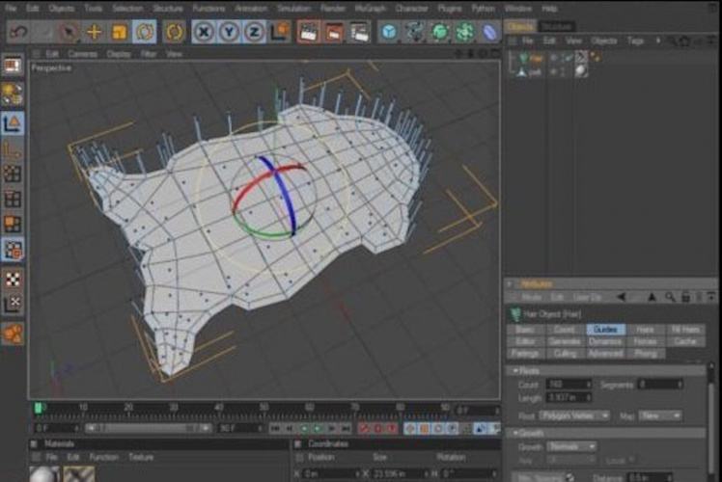Select the pelt object in Object Manager
Viewport: 722px width, 482px height.
[535, 72]
